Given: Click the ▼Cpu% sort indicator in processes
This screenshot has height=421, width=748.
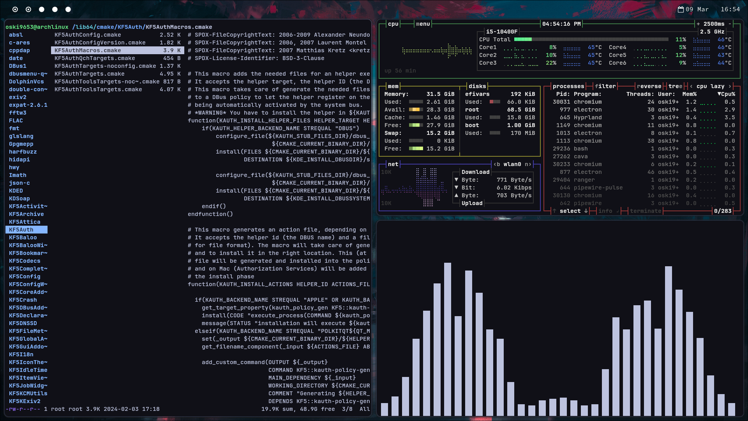Looking at the screenshot, I should [x=725, y=94].
